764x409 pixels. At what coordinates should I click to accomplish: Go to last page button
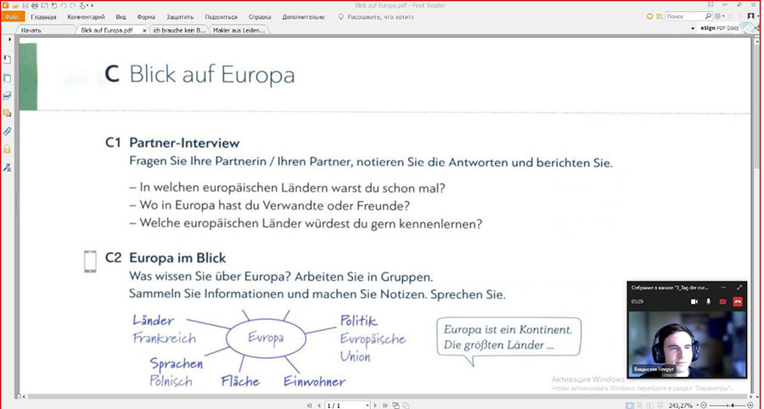click(385, 405)
